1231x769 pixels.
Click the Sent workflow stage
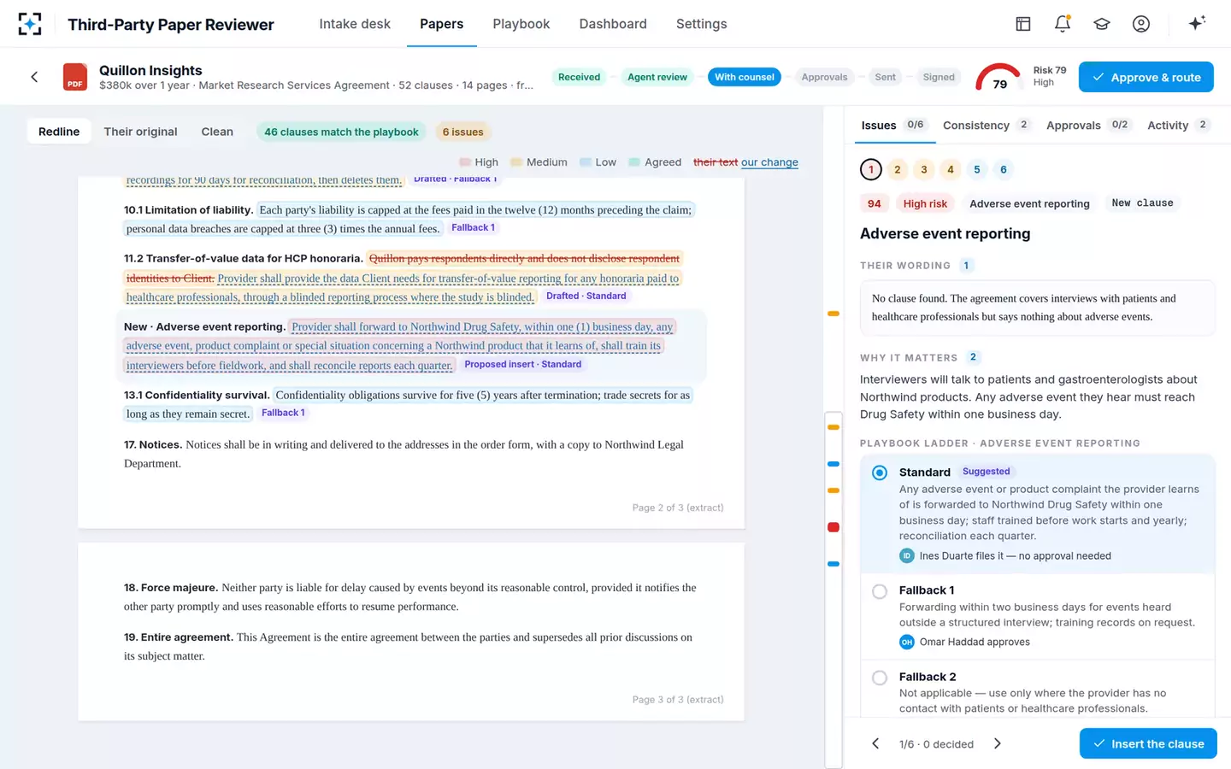tap(885, 77)
